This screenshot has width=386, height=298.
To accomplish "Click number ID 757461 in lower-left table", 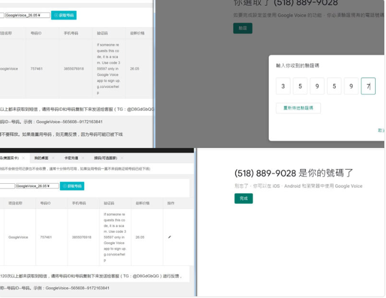I will click(x=46, y=237).
